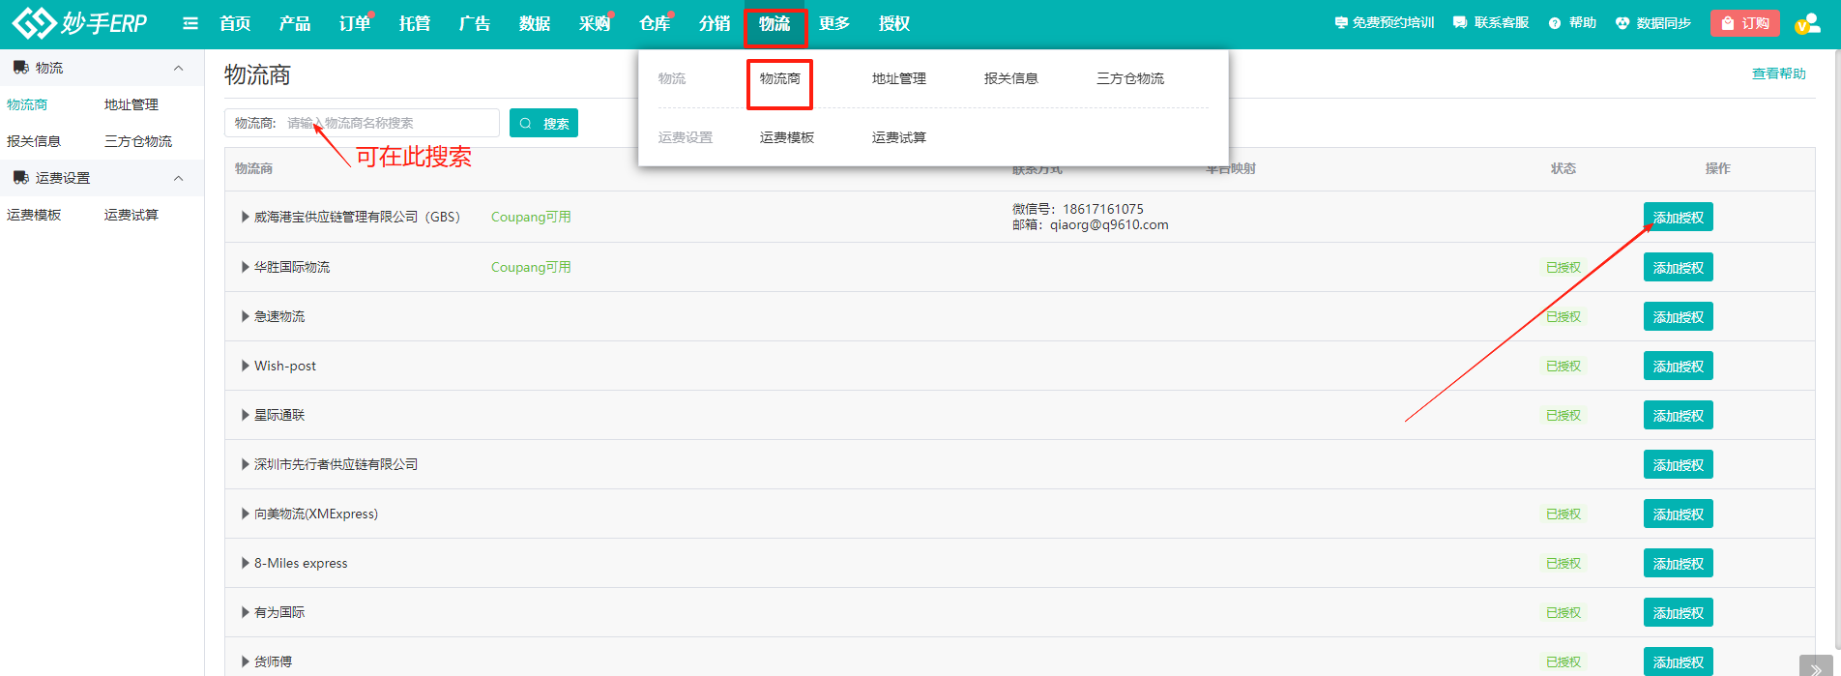Click the 搜索 button

(543, 123)
